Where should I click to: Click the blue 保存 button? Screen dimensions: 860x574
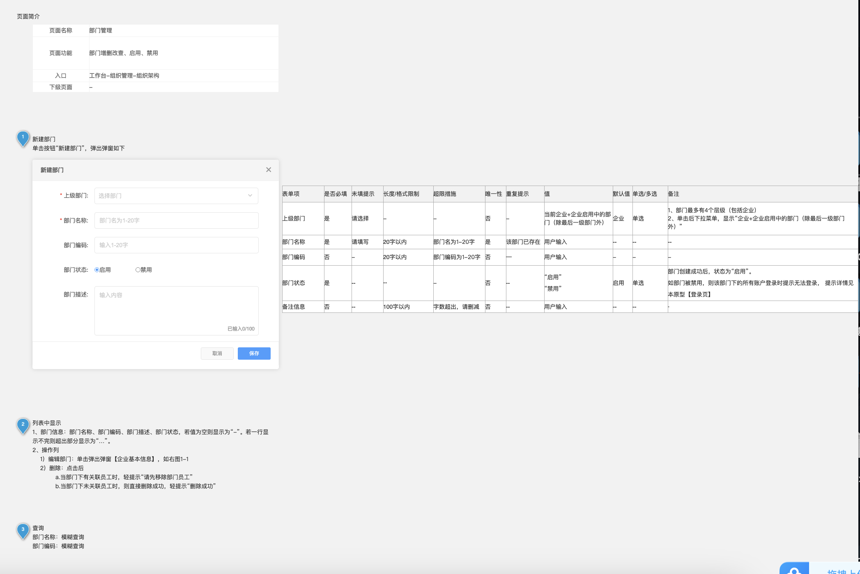point(254,354)
